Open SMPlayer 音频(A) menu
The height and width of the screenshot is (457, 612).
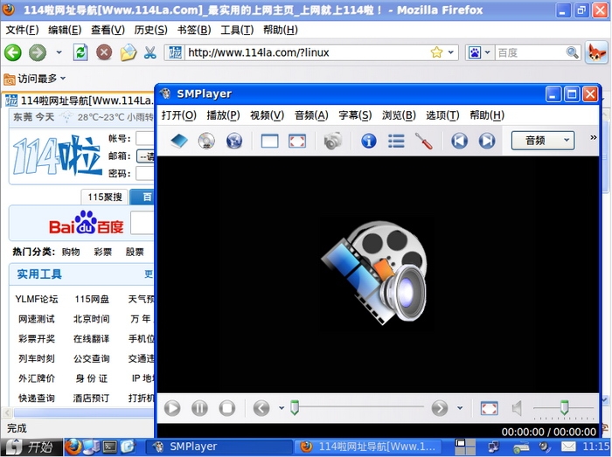click(311, 115)
